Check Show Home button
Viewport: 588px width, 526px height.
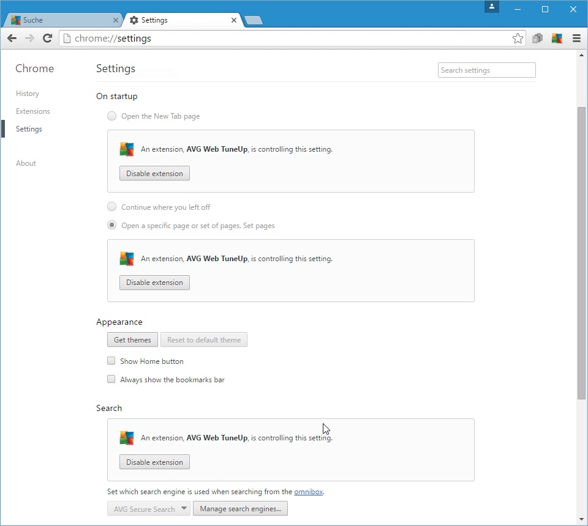[x=111, y=361]
